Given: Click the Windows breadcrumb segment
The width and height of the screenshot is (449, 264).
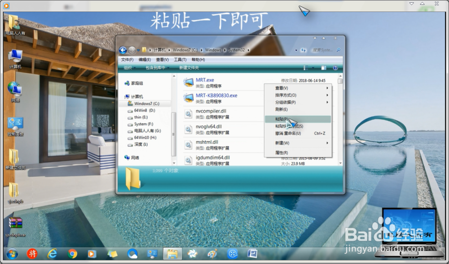Looking at the screenshot, I should pyautogui.click(x=213, y=50).
